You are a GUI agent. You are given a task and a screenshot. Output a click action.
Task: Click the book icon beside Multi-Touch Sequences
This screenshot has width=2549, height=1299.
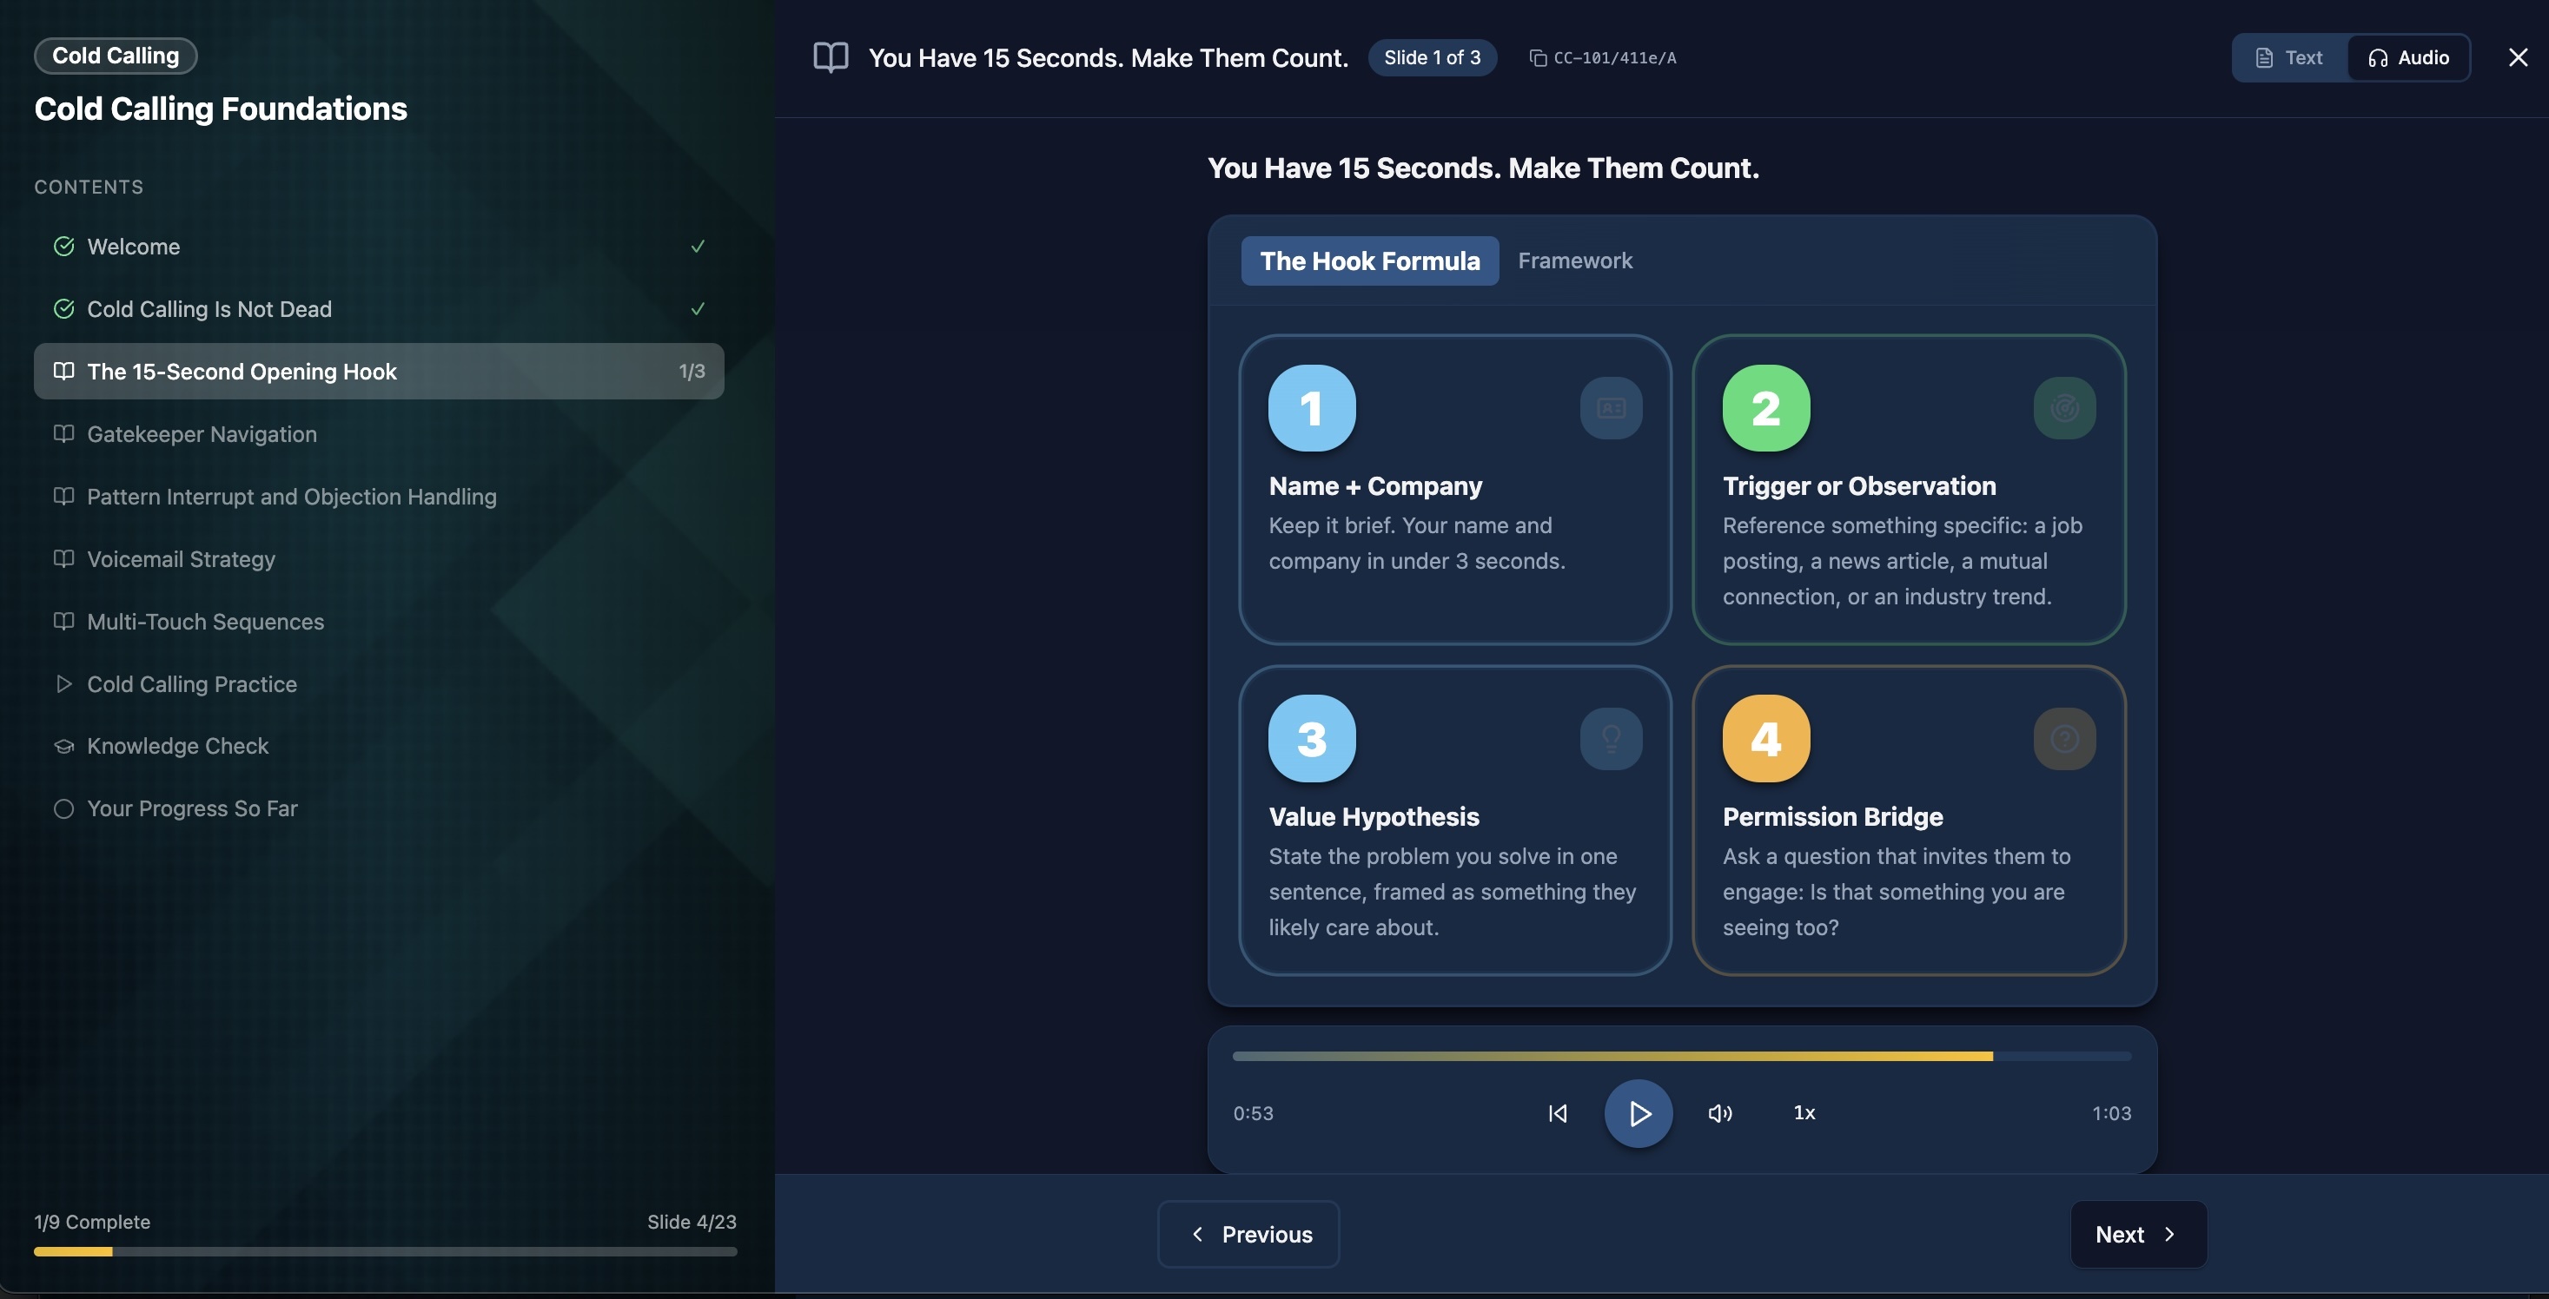(63, 620)
